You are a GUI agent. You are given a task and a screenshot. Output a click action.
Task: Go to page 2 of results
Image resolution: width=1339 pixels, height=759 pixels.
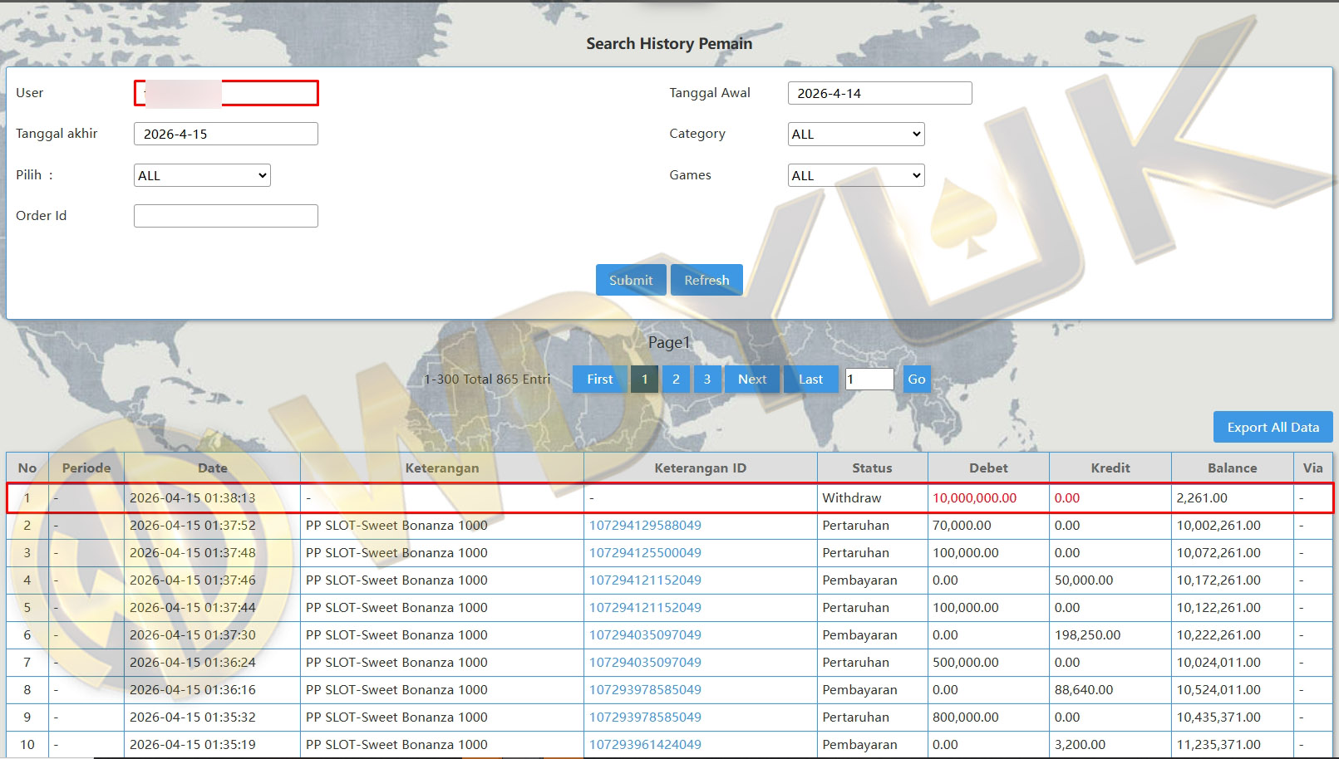coord(676,379)
